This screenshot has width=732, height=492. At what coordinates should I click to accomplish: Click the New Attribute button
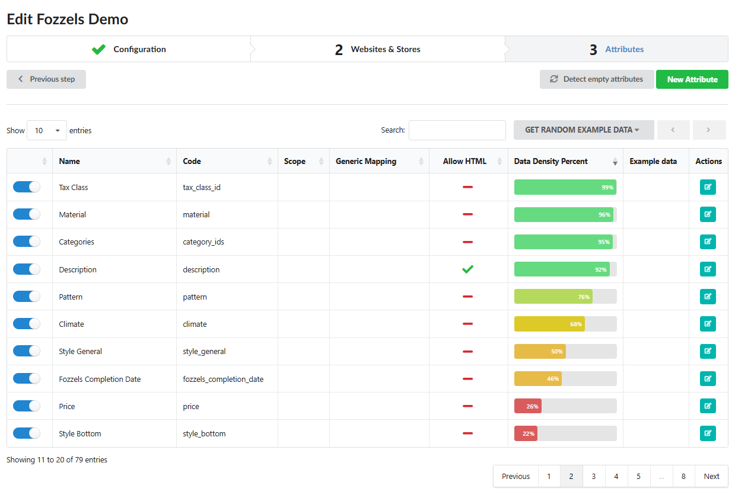(692, 79)
